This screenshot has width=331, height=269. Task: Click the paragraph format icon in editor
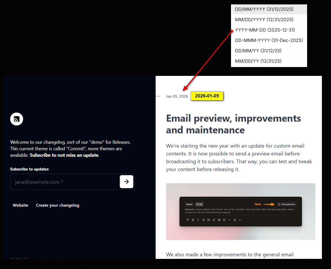pyautogui.click(x=188, y=220)
